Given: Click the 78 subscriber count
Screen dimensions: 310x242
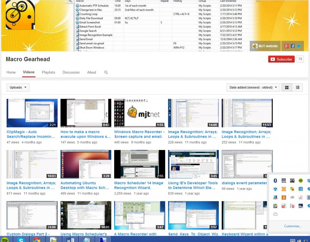Looking at the screenshot, I should tap(300, 59).
